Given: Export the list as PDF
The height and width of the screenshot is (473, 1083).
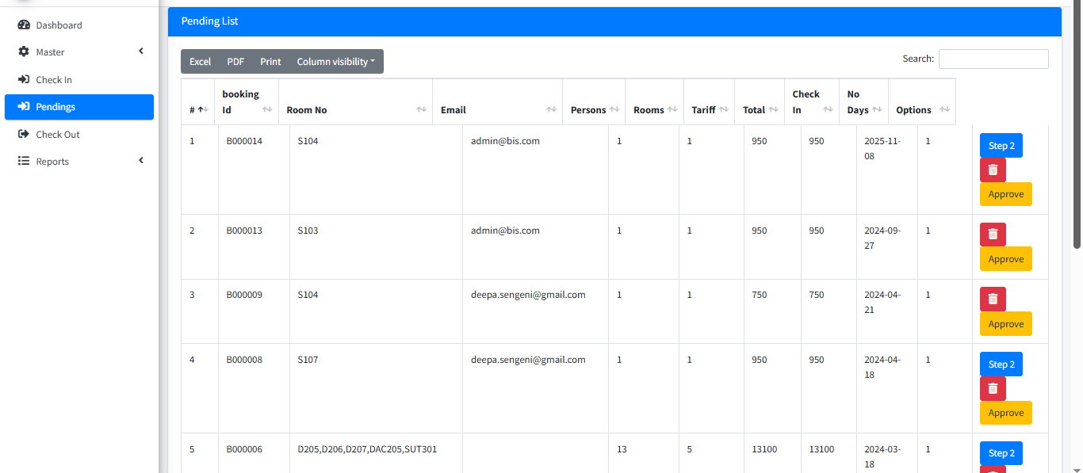Looking at the screenshot, I should click(235, 62).
